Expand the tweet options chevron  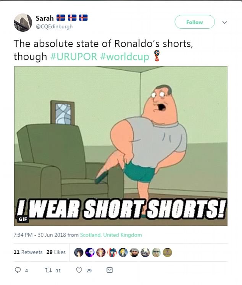[224, 22]
